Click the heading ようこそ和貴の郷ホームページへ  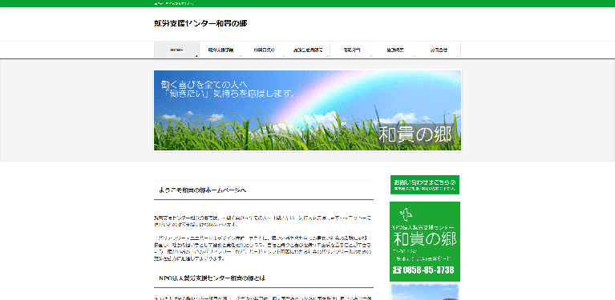[x=202, y=190]
